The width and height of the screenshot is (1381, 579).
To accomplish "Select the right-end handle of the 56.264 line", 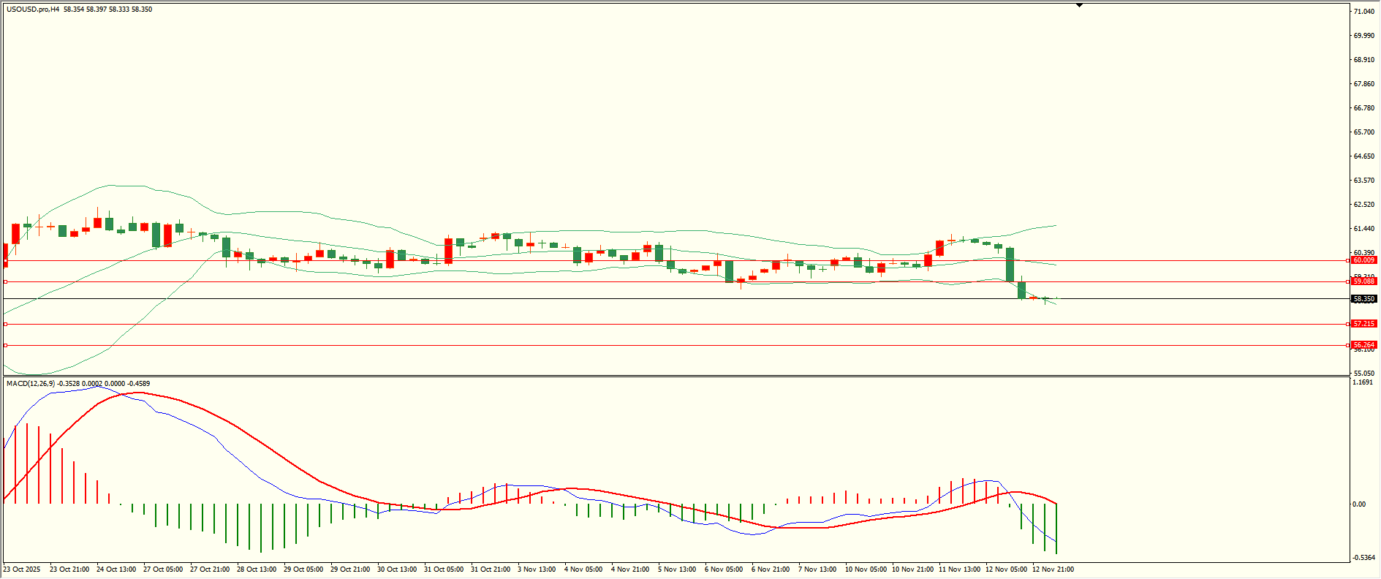I will 1348,345.
